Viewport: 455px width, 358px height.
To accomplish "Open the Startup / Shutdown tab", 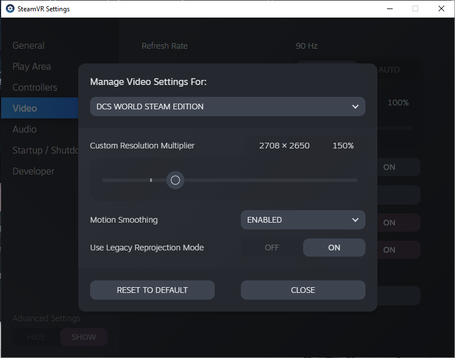I will 45,150.
